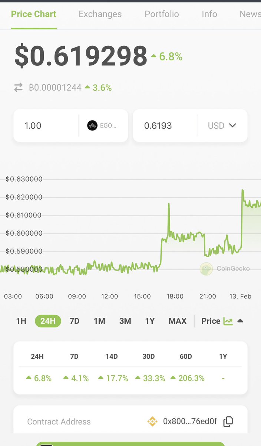Screen dimensions: 261x446
Task: Click the Price line-chart icon
Action: click(228, 321)
